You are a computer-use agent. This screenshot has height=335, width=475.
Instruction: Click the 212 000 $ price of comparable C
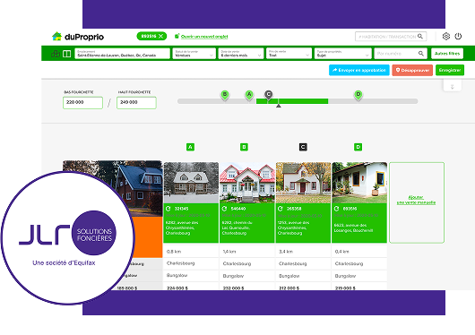[x=289, y=288]
